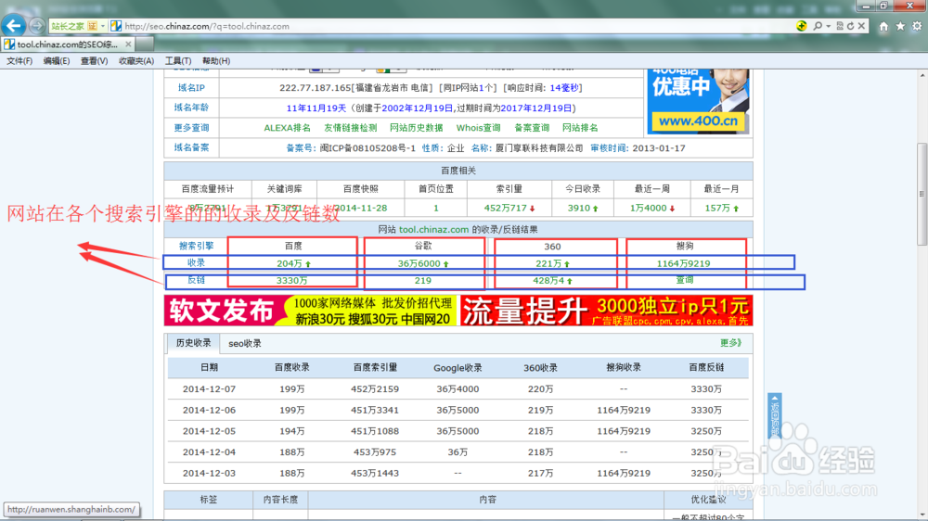Click the 索引量 value 452万717
This screenshot has height=521, width=928.
pos(506,209)
